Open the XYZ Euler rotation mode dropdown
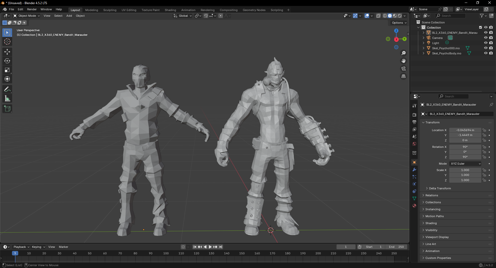Screen dimensions: 496x268 pos(466,164)
